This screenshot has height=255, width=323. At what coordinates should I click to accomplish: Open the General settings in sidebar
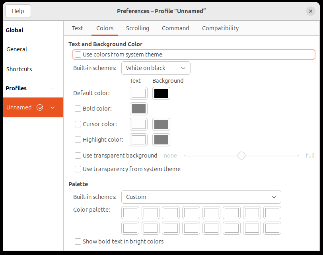pos(17,49)
